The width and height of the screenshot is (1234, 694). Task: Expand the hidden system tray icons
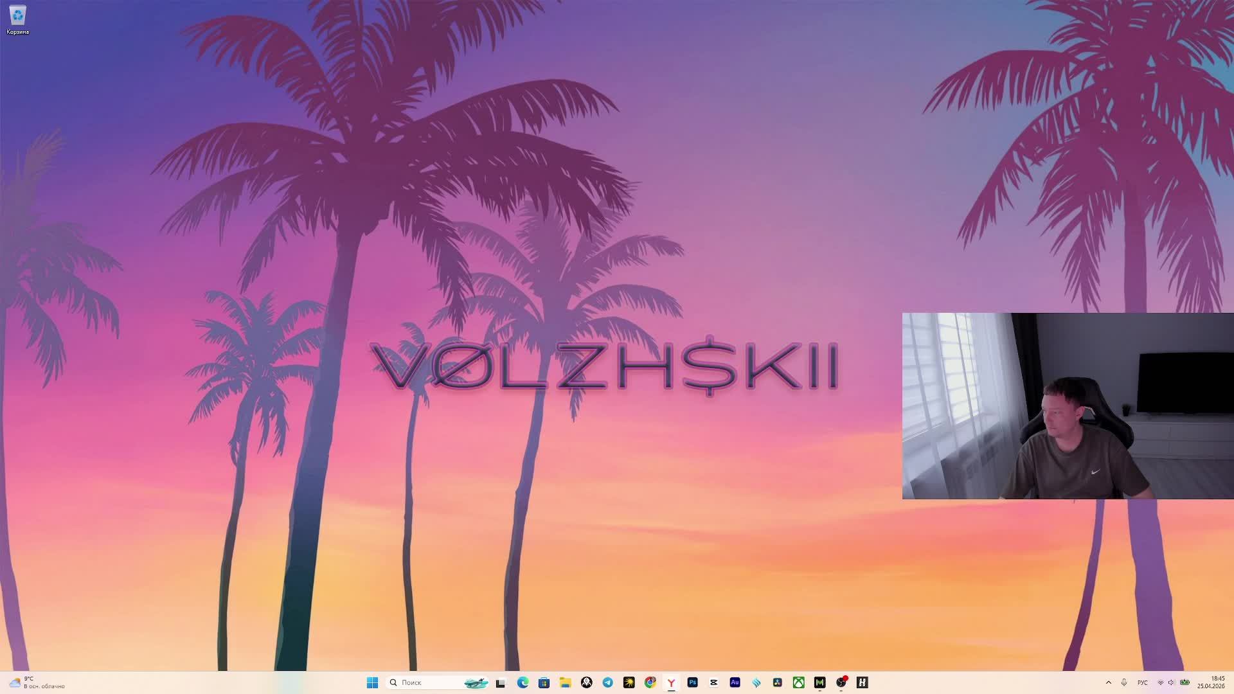pos(1108,682)
